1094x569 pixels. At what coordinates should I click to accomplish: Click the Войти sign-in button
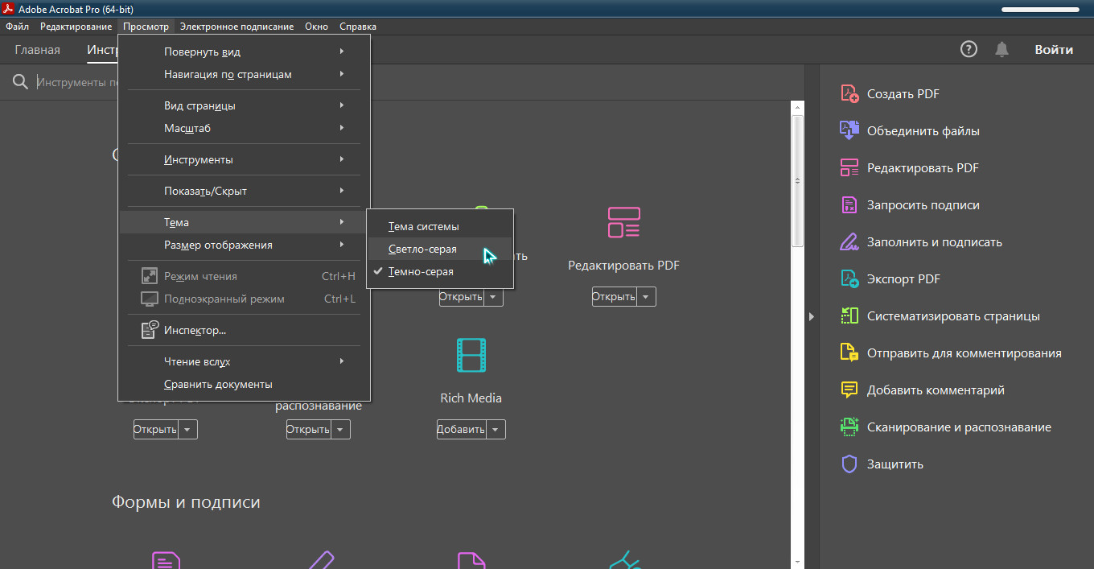[1054, 50]
